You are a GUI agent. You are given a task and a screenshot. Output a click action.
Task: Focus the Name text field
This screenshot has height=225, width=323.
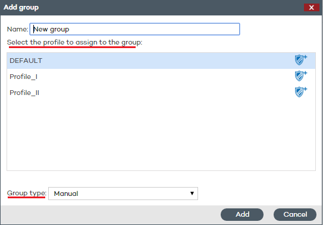coord(134,29)
